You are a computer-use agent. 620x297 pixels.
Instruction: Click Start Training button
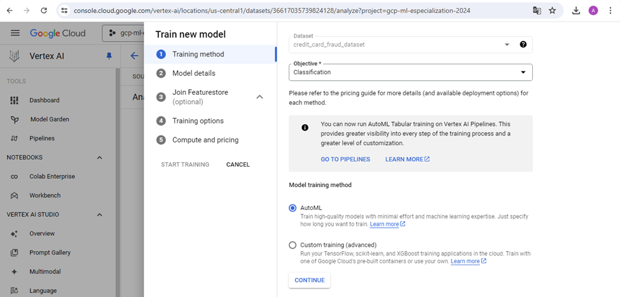tap(185, 165)
